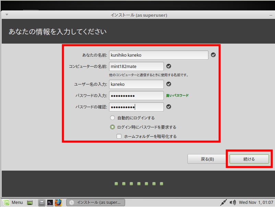This screenshot has height=207, width=275.
Task: Click the 戻る(B) back button
Action: tap(207, 159)
